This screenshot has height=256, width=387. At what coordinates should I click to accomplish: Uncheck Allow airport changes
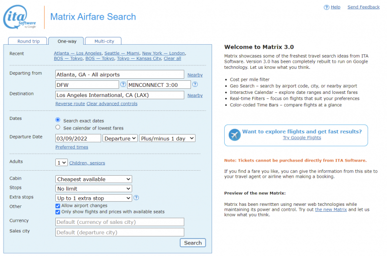(x=58, y=206)
